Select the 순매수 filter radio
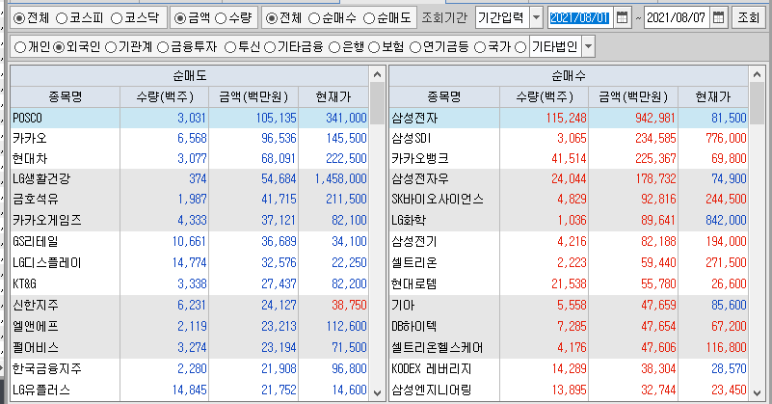The width and height of the screenshot is (772, 404). point(314,18)
